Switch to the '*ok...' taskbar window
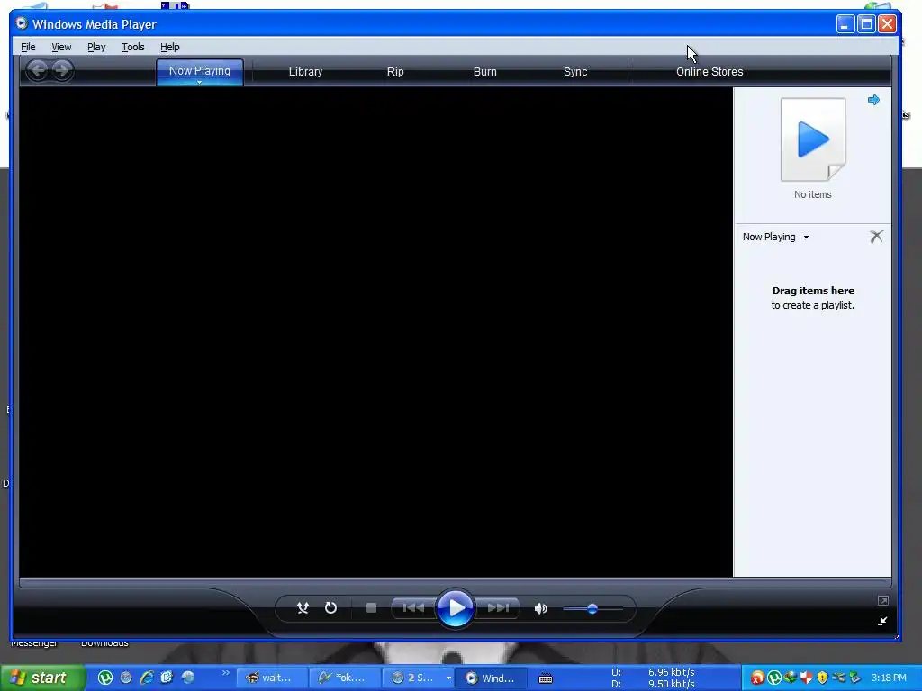 pyautogui.click(x=345, y=678)
